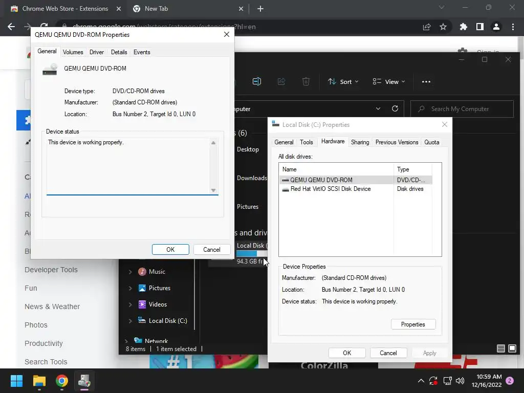
Task: Select General tab in DVD-ROM Properties dialog
Action: (47, 51)
